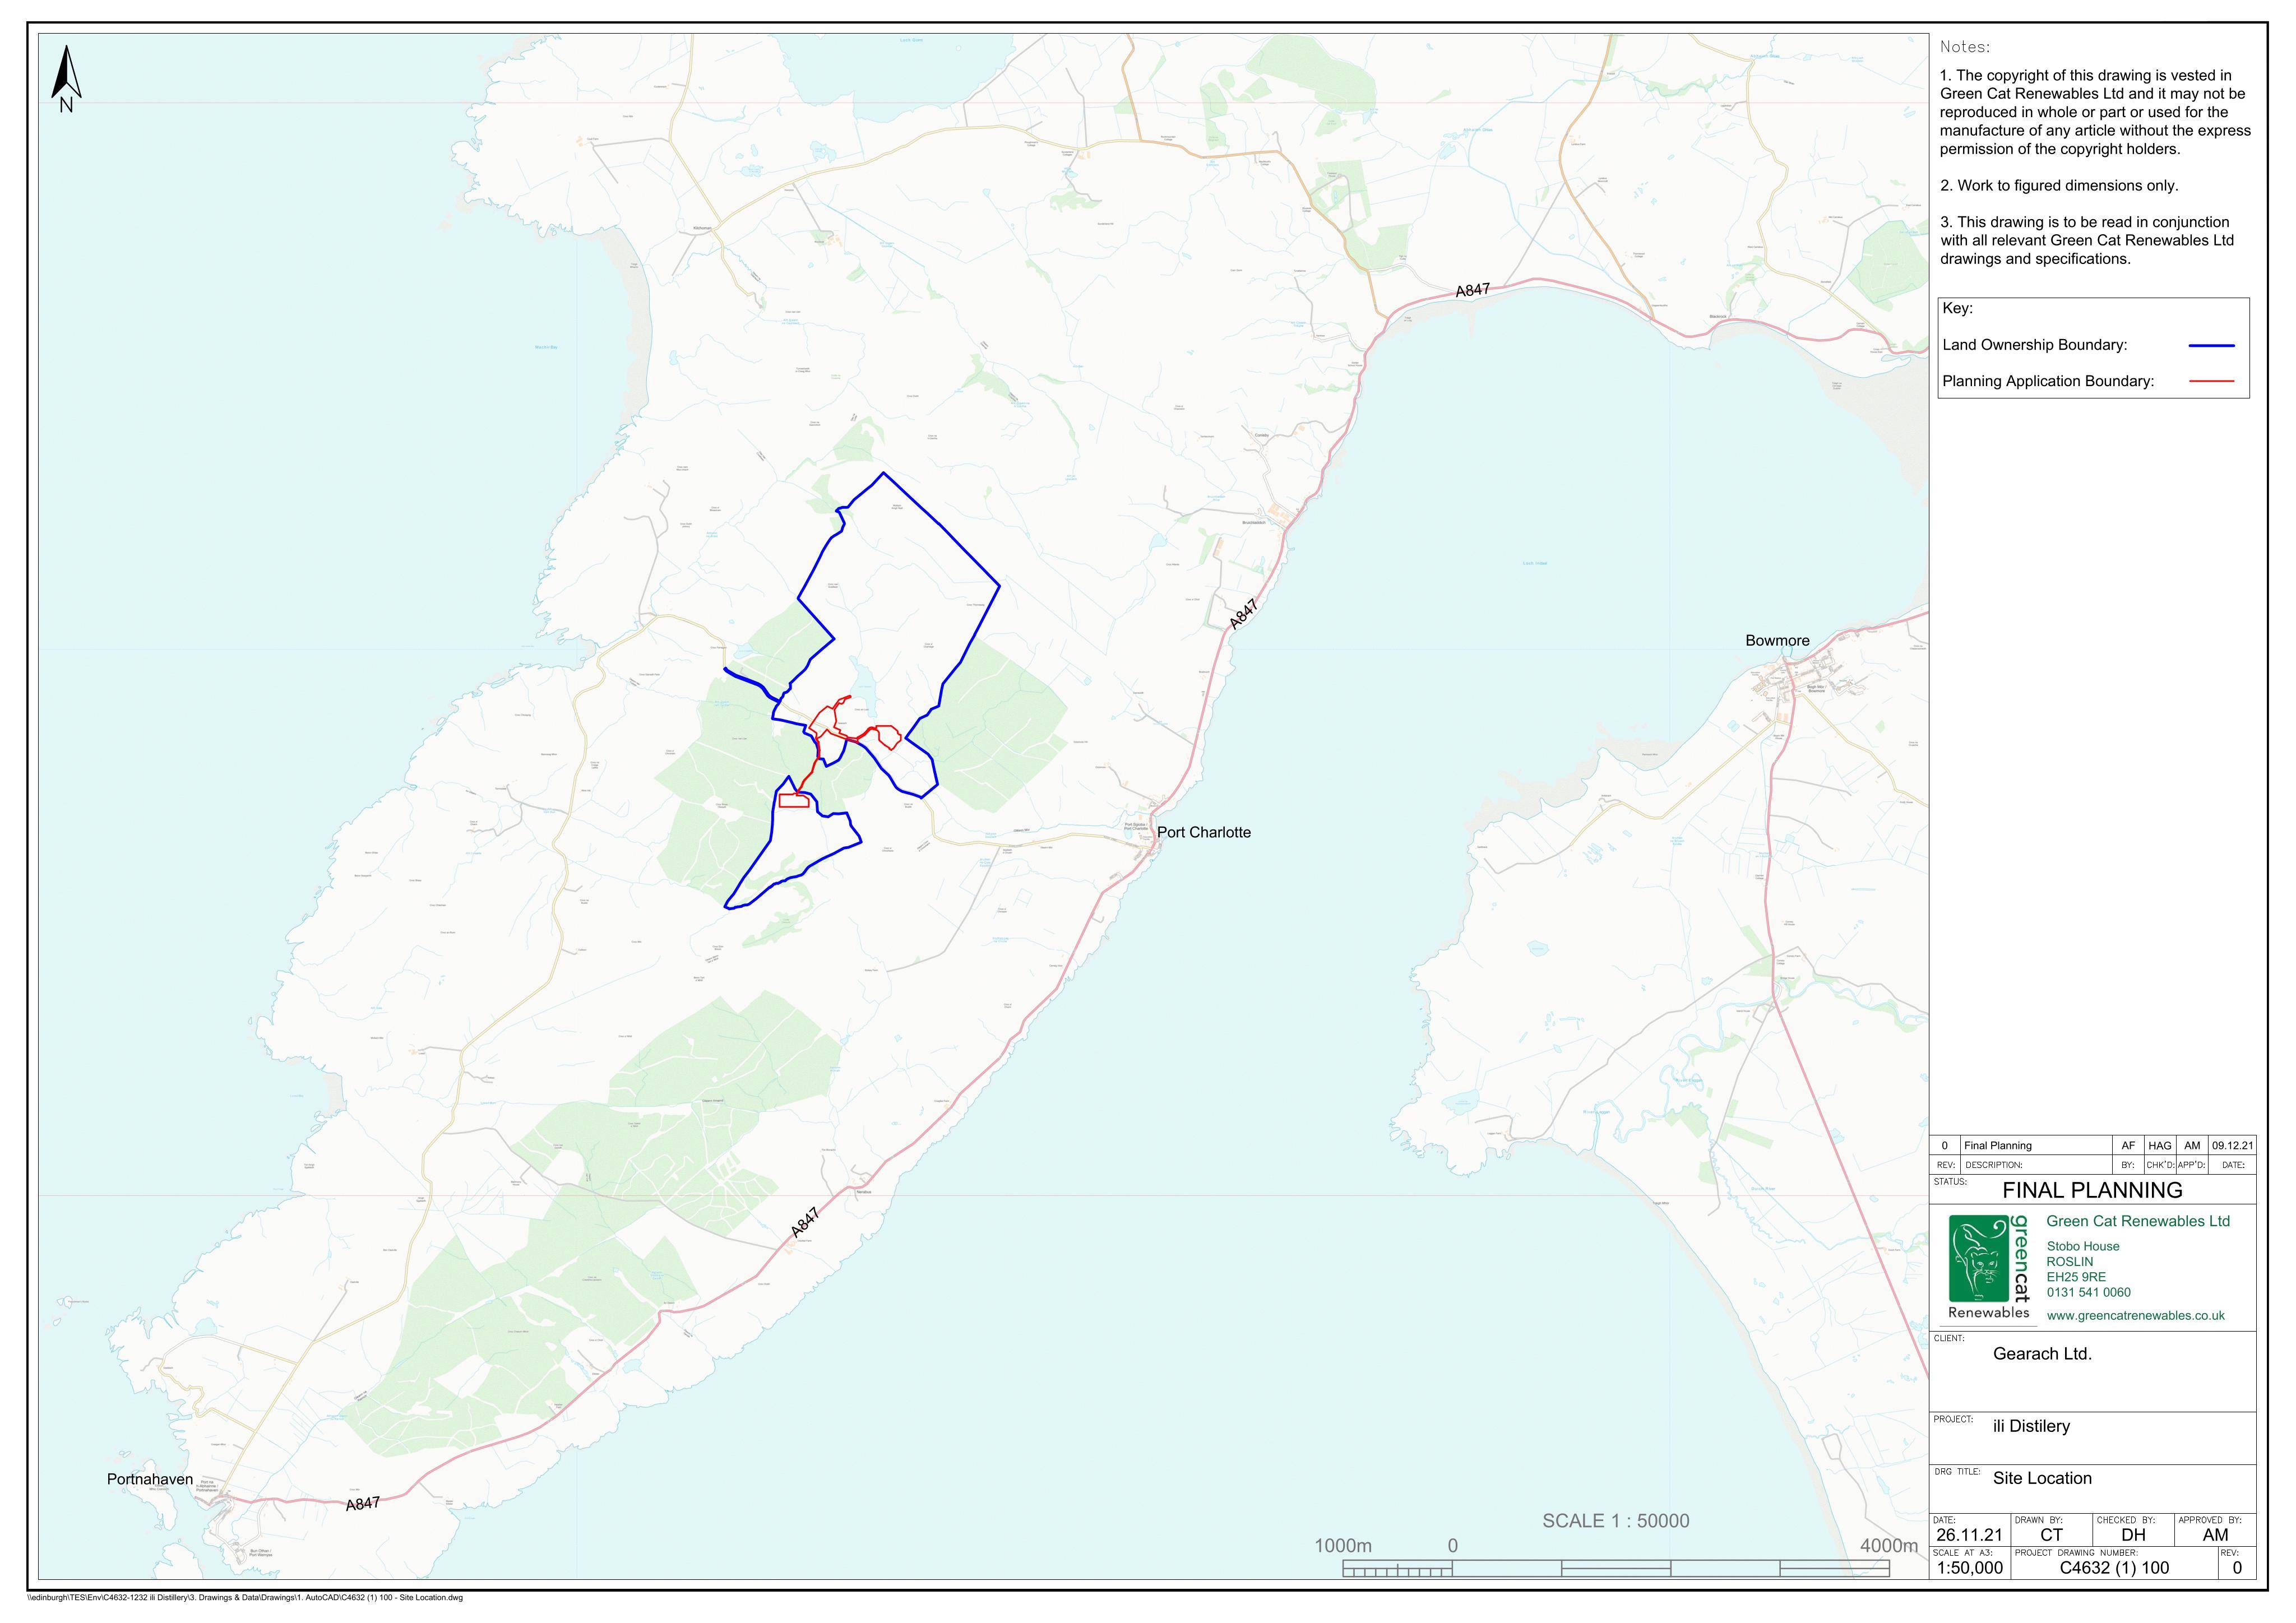Select the Port Charlotte map label
This screenshot has height=1623, width=2296.
click(1203, 832)
